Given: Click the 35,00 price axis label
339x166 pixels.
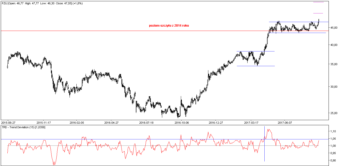Looking at the screenshot, I should [334, 64].
